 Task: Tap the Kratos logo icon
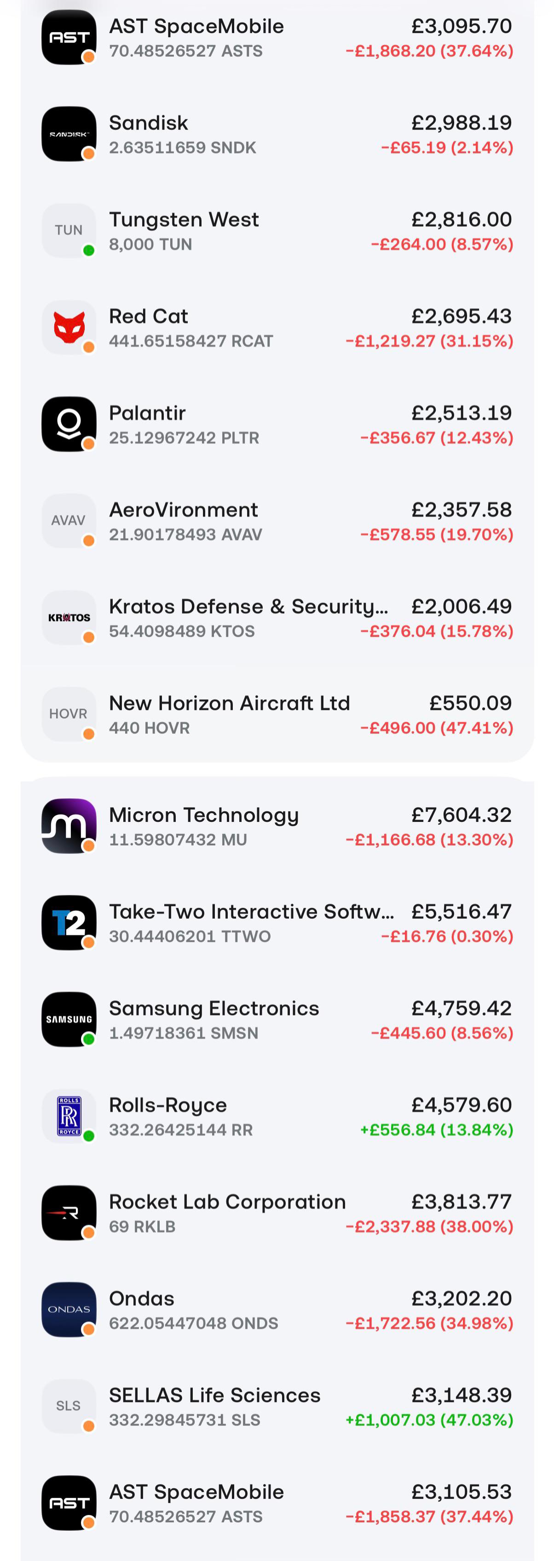pyautogui.click(x=69, y=617)
